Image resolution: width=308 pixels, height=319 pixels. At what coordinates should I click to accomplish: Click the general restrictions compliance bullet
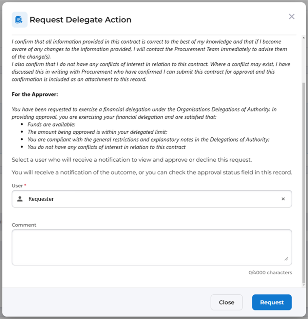(148, 140)
